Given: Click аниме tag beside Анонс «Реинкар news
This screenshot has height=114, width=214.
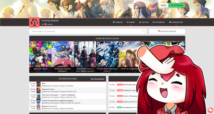Looking at the screenshot, I should point(120,96).
